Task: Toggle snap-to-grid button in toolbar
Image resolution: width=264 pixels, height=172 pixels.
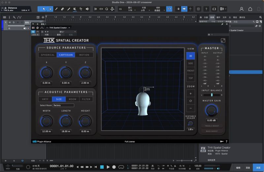Action: tap(169, 9)
